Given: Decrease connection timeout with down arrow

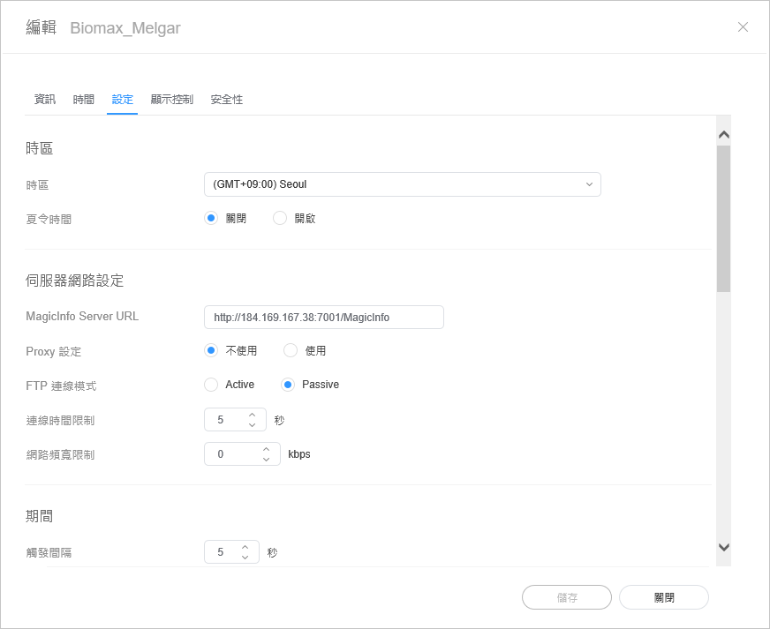Looking at the screenshot, I should coord(252,425).
